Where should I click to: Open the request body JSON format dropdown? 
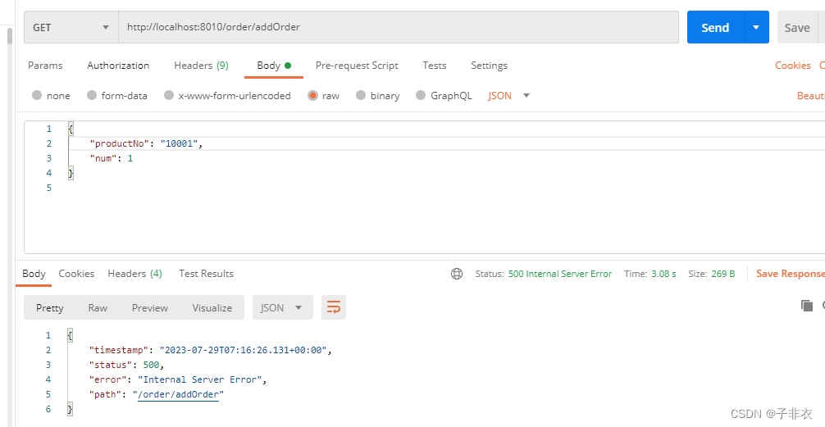(508, 96)
